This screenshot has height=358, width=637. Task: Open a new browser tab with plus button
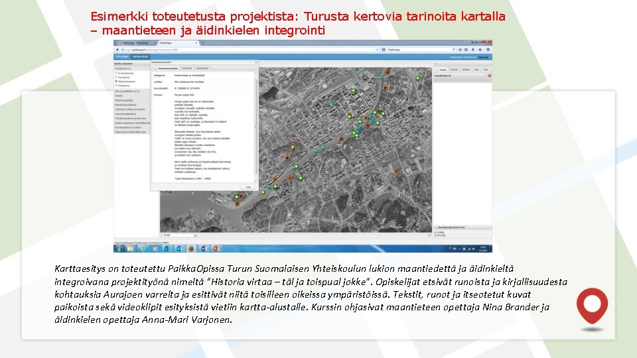[x=203, y=42]
